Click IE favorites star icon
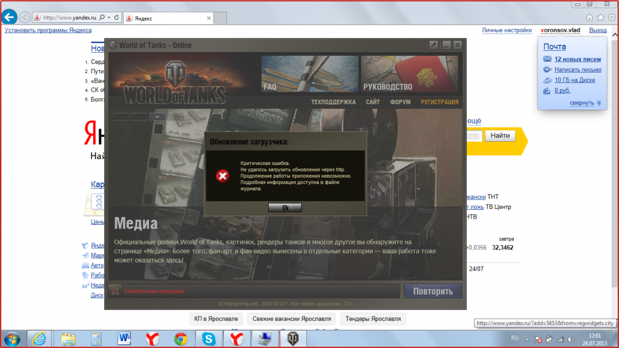619x348 pixels. pyautogui.click(x=599, y=17)
